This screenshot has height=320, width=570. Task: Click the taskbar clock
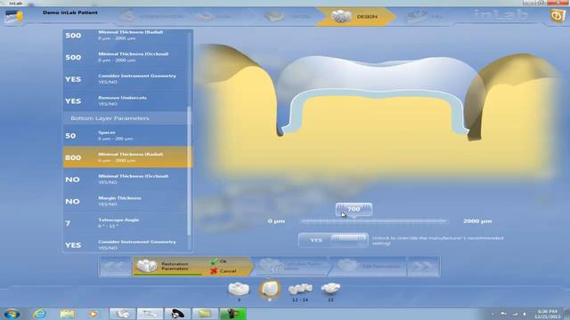pos(548,314)
